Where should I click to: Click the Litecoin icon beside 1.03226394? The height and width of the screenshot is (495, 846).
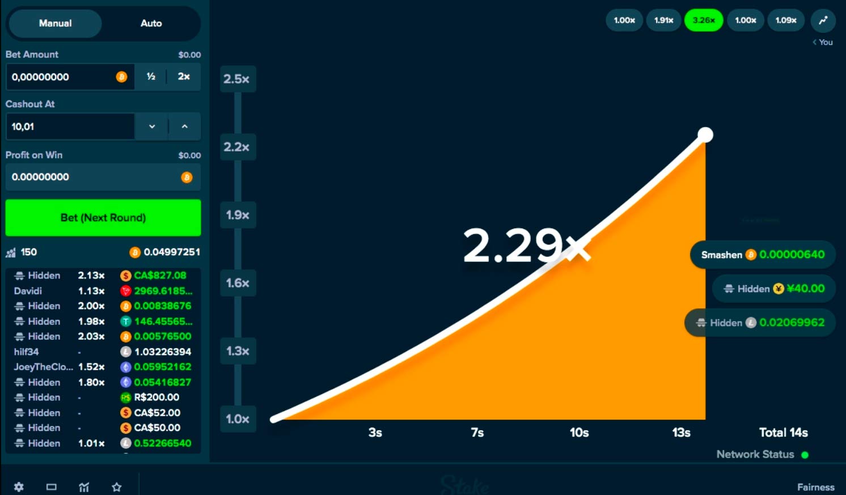126,352
